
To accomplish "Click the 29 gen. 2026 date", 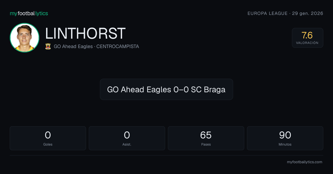I will pos(308,13).
